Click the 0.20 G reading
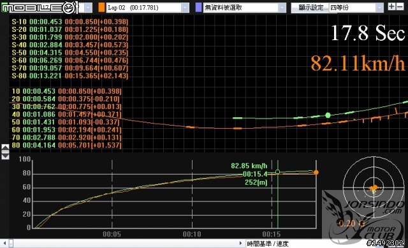408x248 pixels. coord(351,223)
